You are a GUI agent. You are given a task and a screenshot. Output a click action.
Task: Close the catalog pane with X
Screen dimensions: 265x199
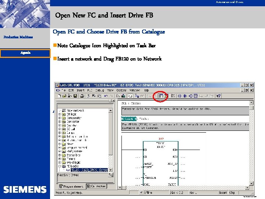tap(114, 101)
